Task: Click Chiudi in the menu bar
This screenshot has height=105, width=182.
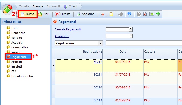Action: pos(71,6)
